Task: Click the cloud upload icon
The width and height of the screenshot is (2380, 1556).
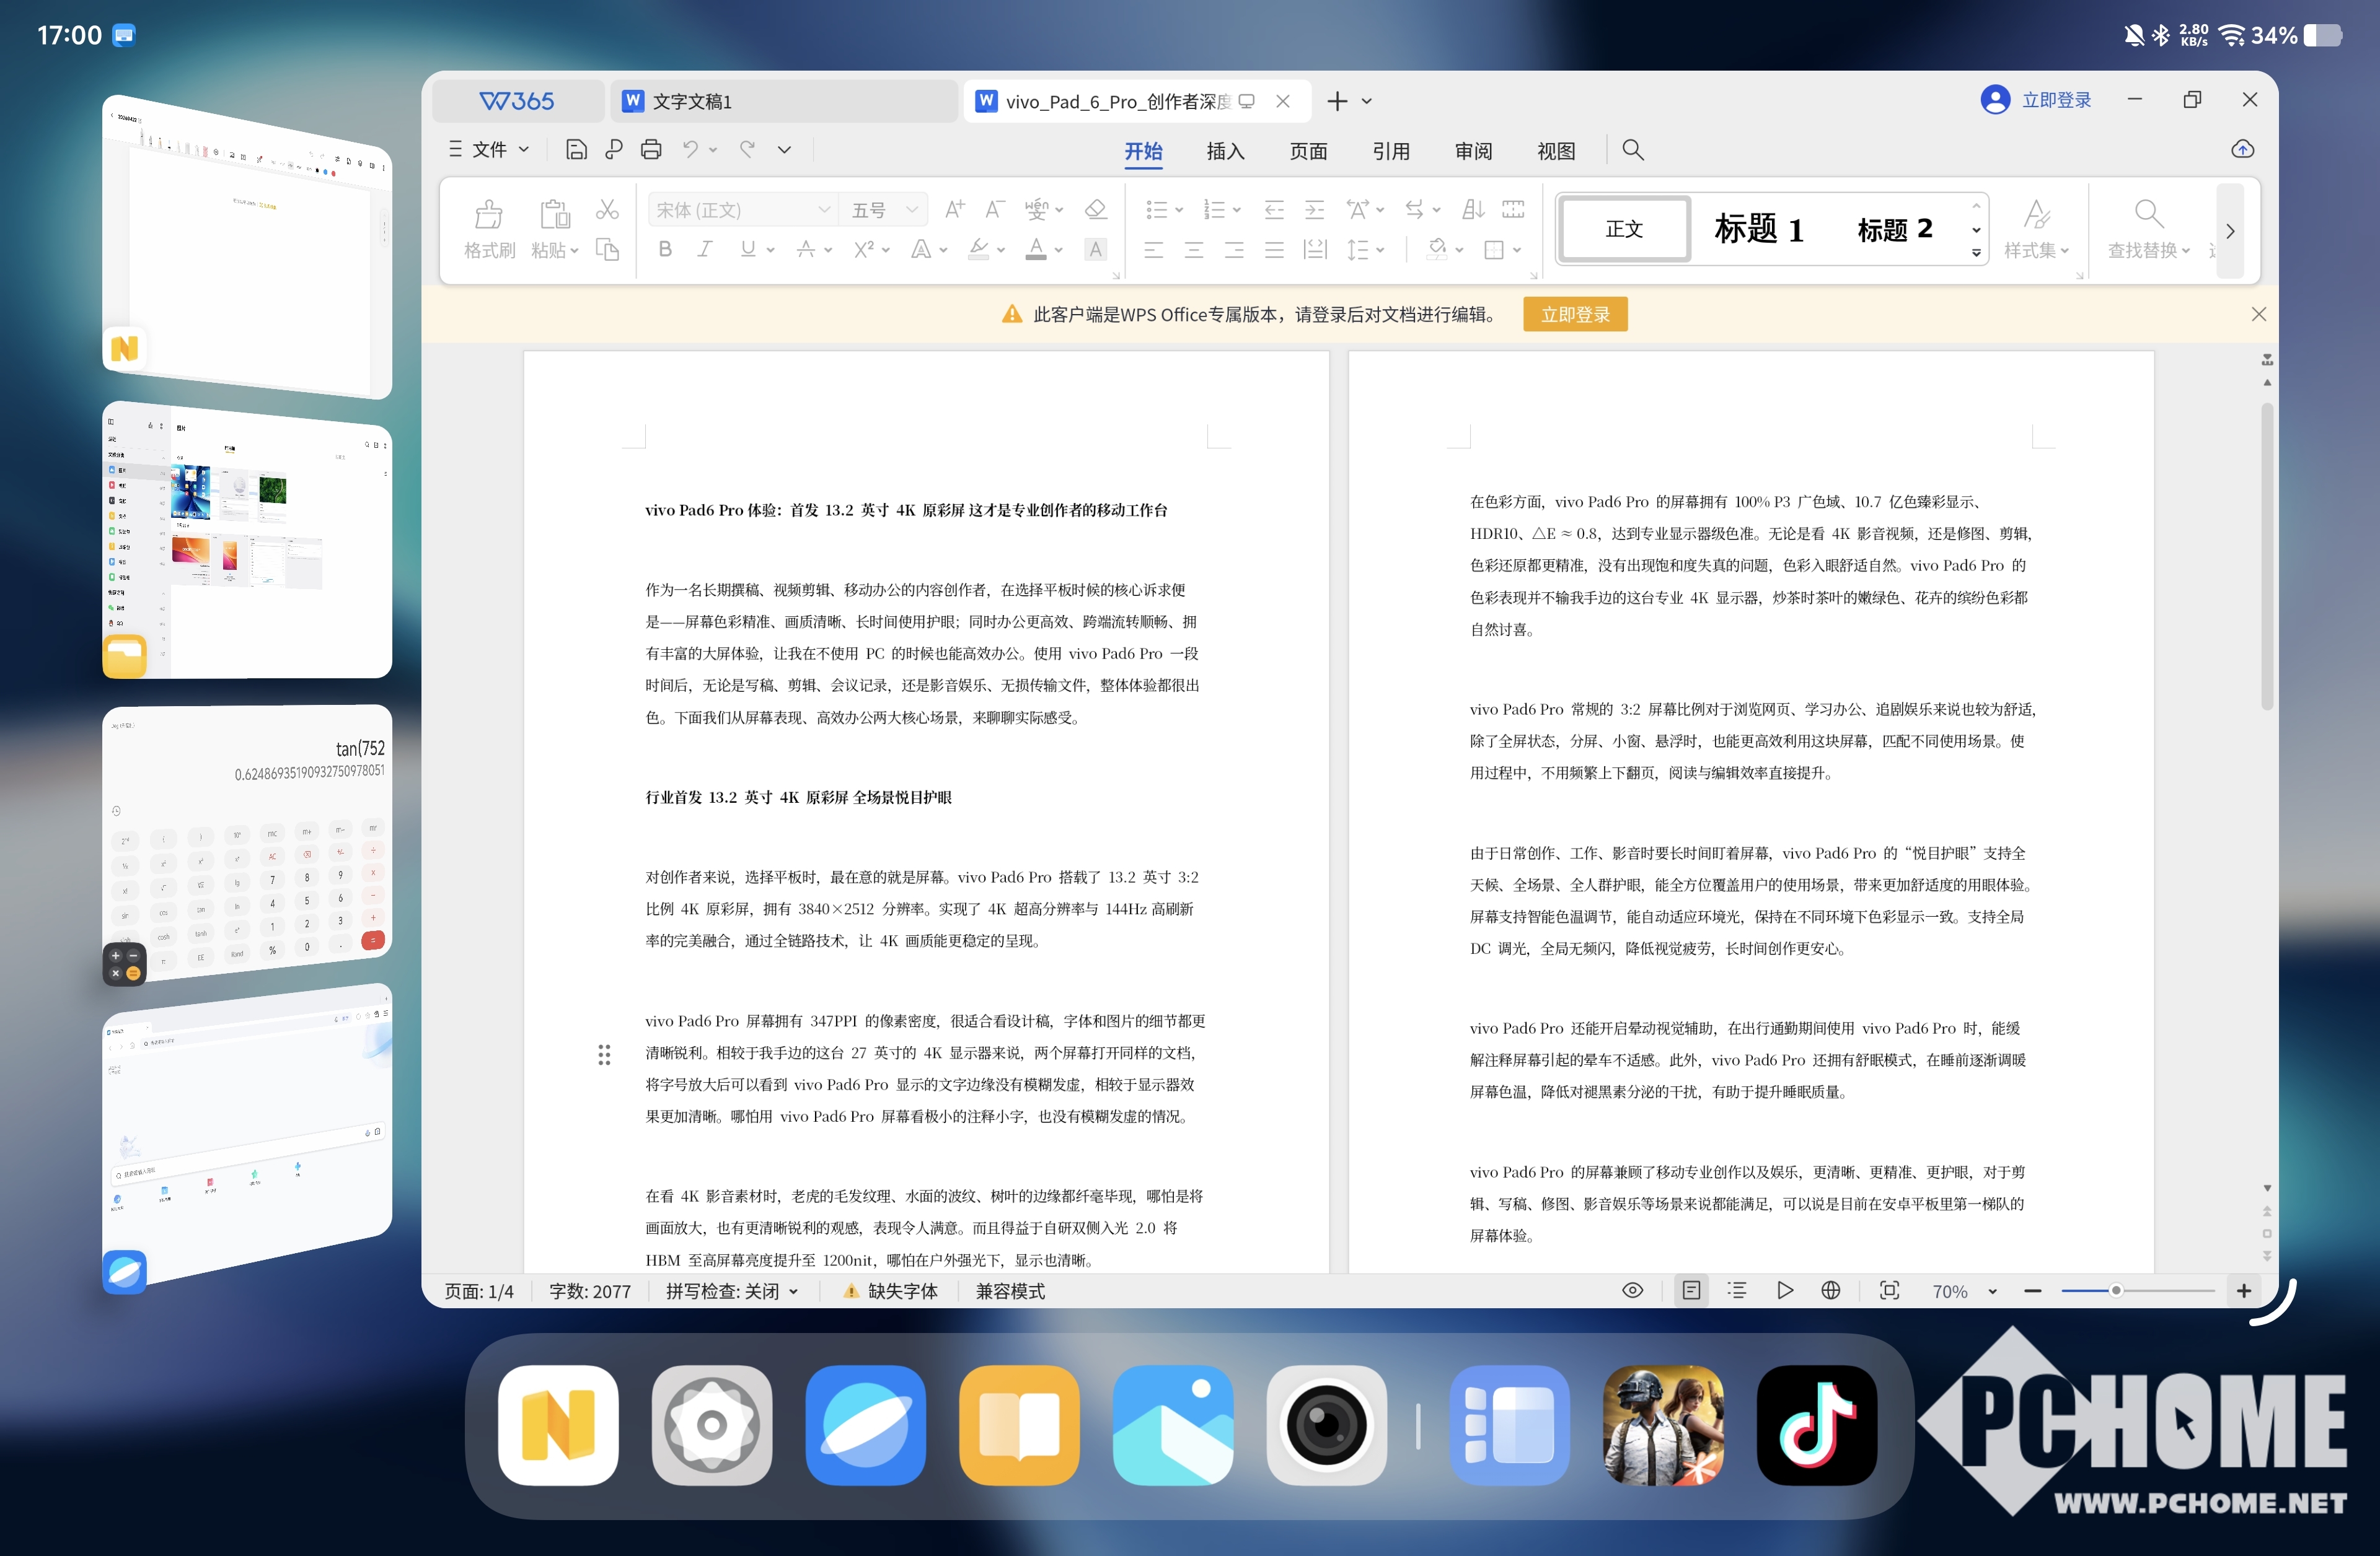Action: pyautogui.click(x=2242, y=150)
